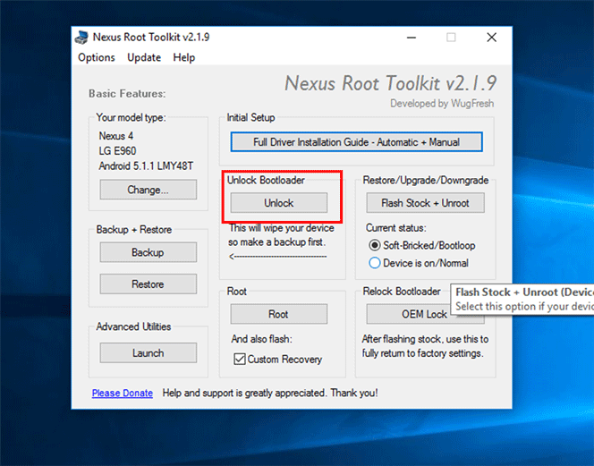
Task: Click the Flash Stock + Unroot tooltip
Action: (x=522, y=299)
